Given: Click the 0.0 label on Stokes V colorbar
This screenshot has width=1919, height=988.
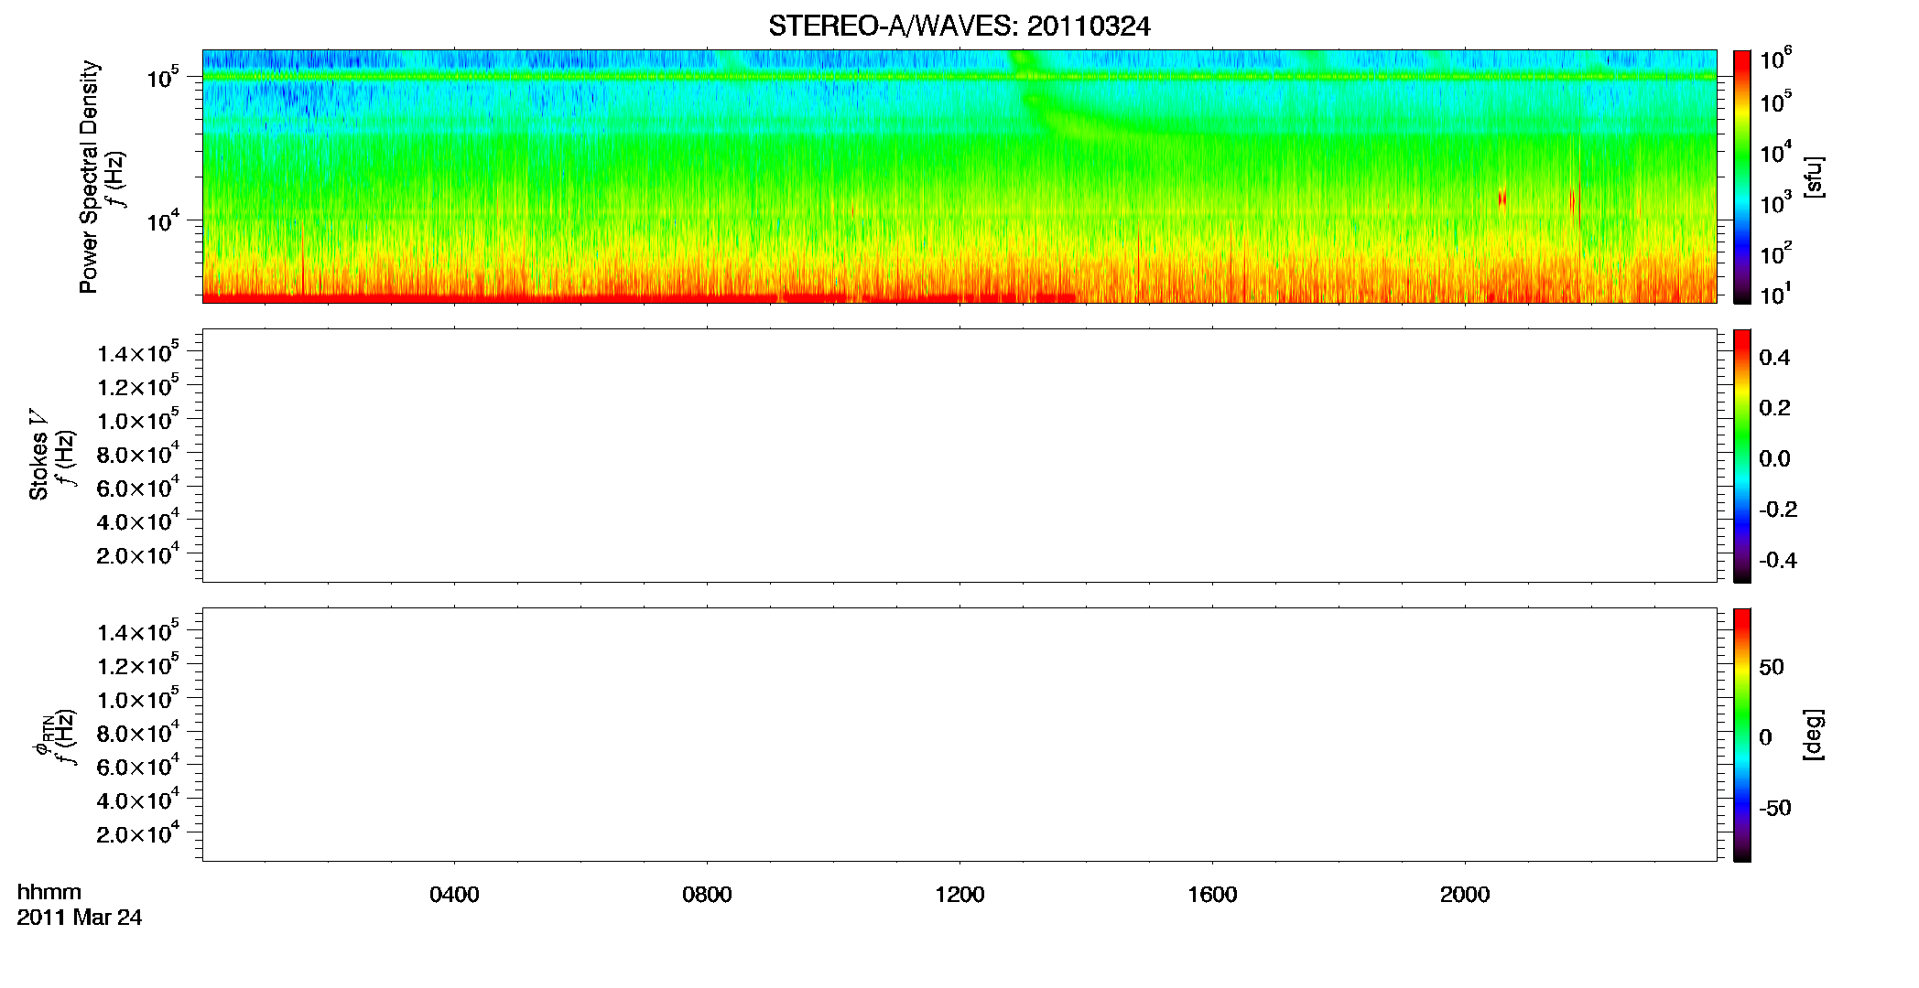Looking at the screenshot, I should coord(1774,459).
